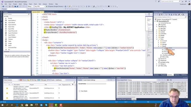The height and width of the screenshot is (107, 191).
Task: Collapse the HTML group in Toolbox
Action: tap(4, 16)
